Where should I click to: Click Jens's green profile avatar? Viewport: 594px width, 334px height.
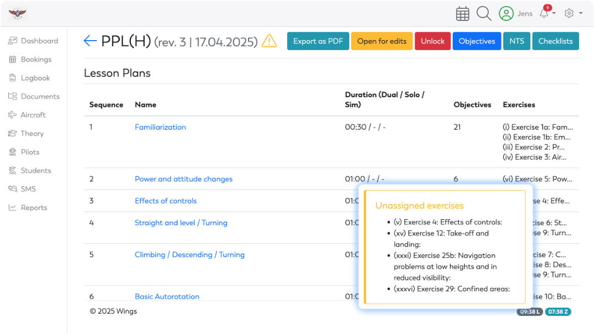(x=507, y=13)
